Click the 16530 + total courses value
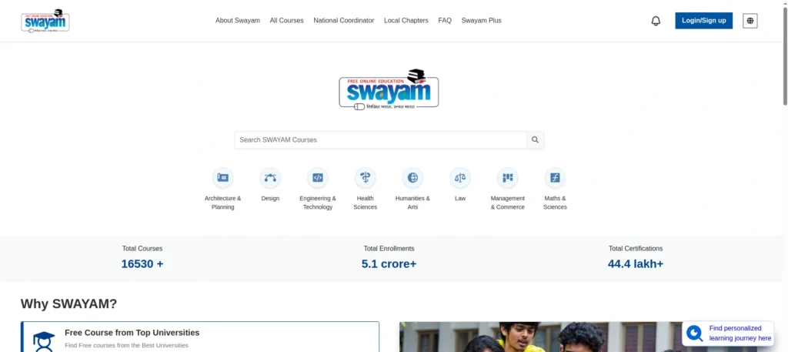Screen dimensions: 788x352 coord(142,264)
